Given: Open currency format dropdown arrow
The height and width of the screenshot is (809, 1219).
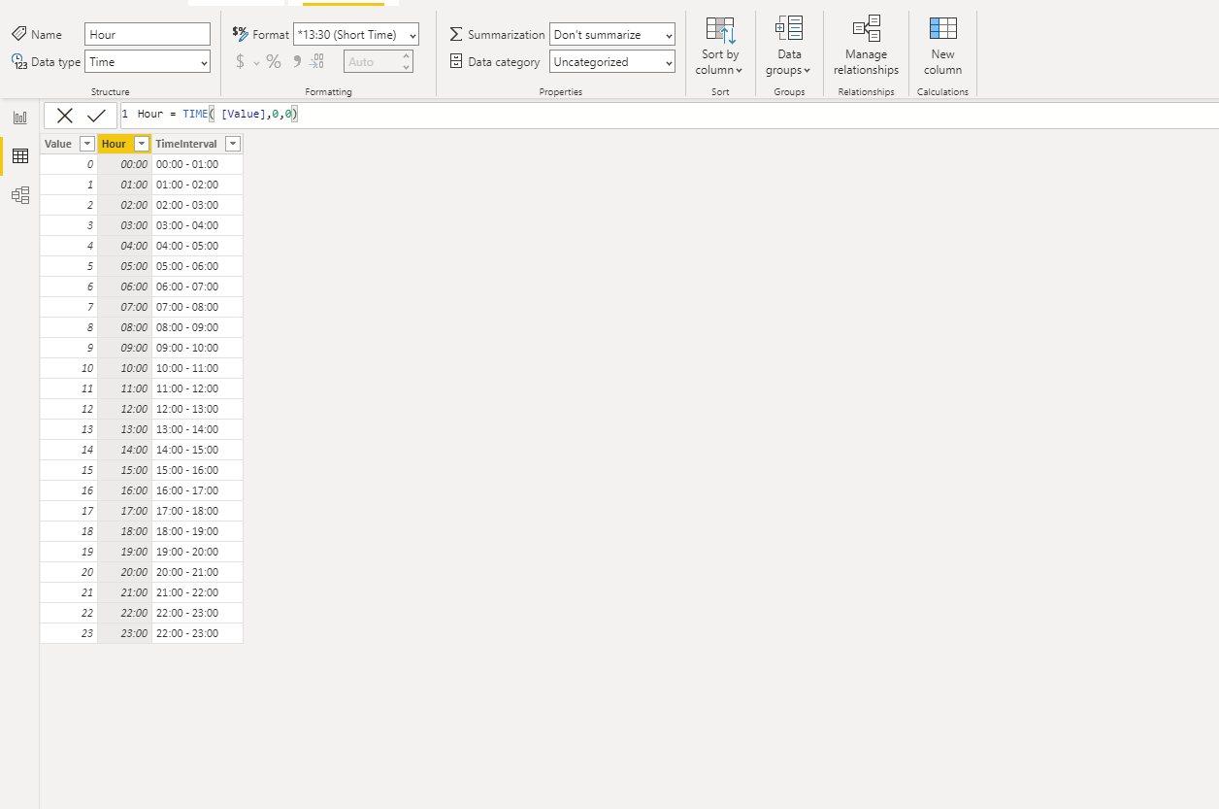Looking at the screenshot, I should pyautogui.click(x=256, y=62).
